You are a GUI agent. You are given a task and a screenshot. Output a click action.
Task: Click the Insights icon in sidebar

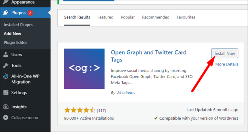click(6, 107)
